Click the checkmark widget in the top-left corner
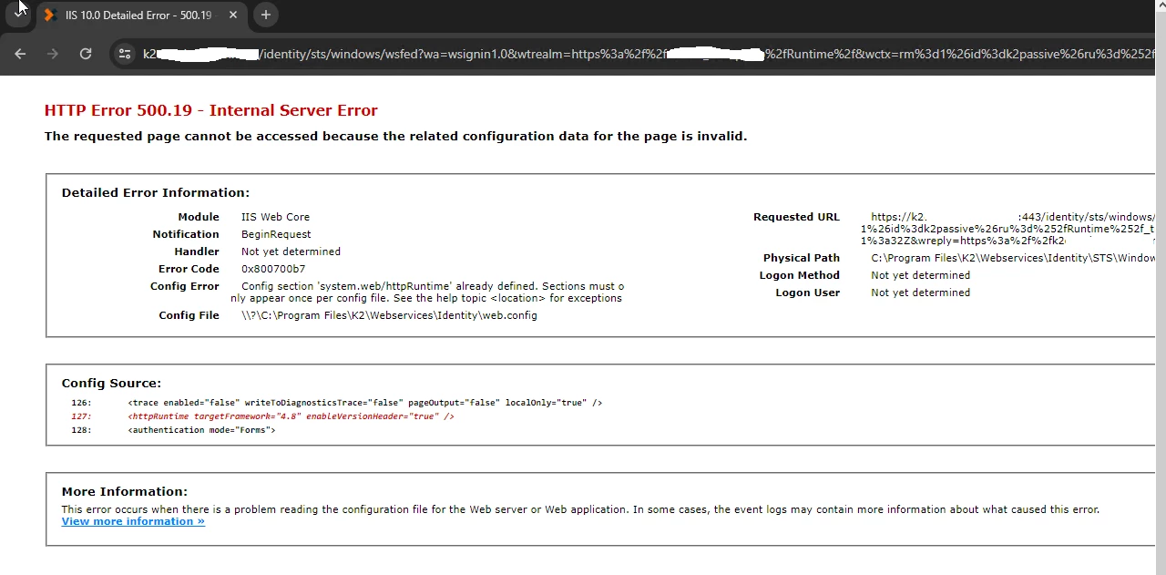 tap(19, 12)
